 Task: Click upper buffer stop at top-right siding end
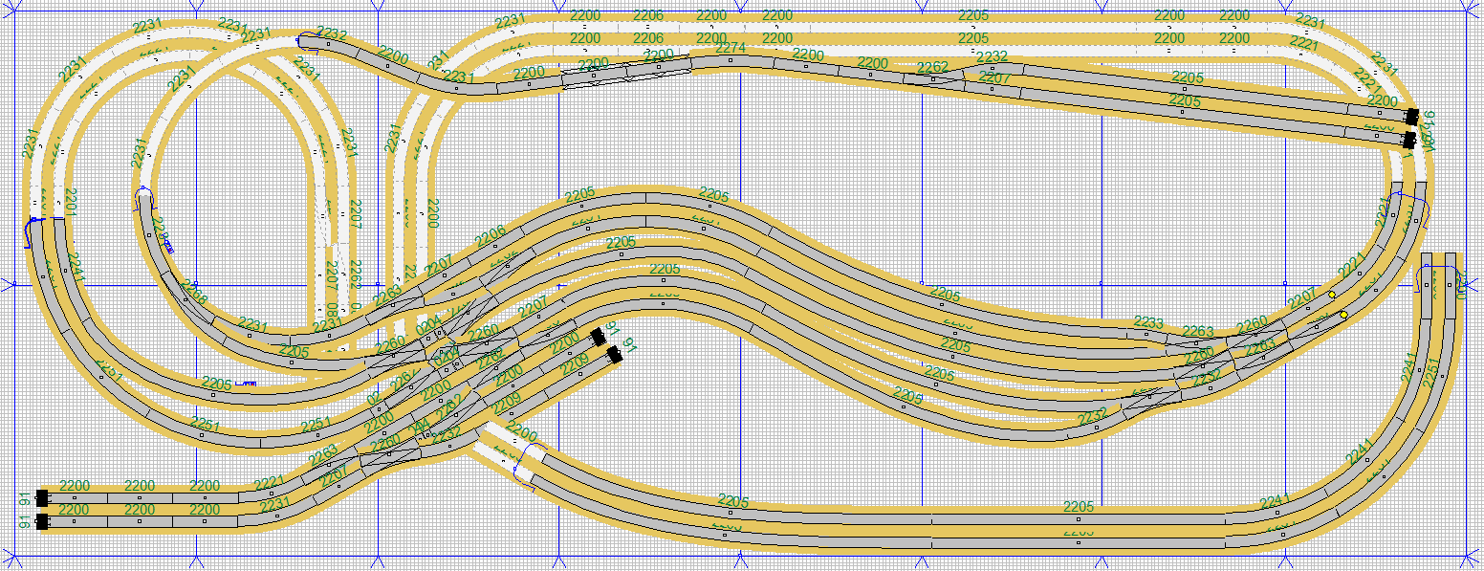[1411, 117]
